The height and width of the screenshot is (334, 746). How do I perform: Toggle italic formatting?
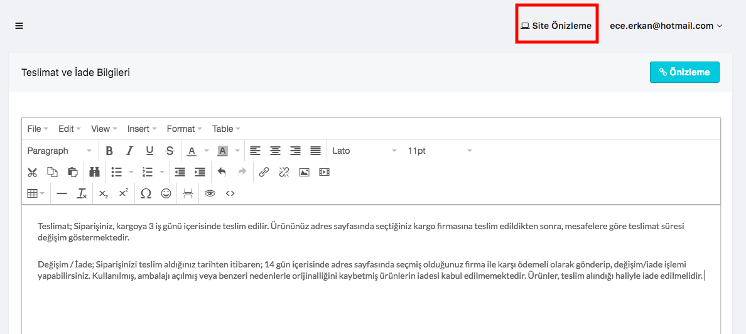pos(129,151)
